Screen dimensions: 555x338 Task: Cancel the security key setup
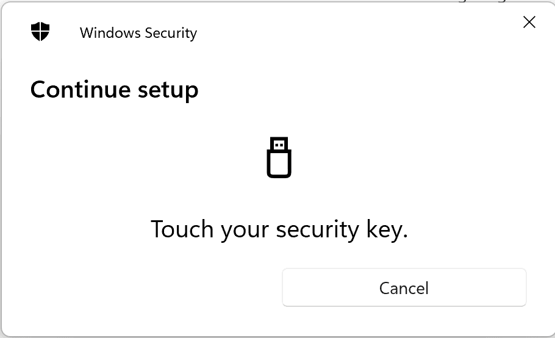(404, 287)
